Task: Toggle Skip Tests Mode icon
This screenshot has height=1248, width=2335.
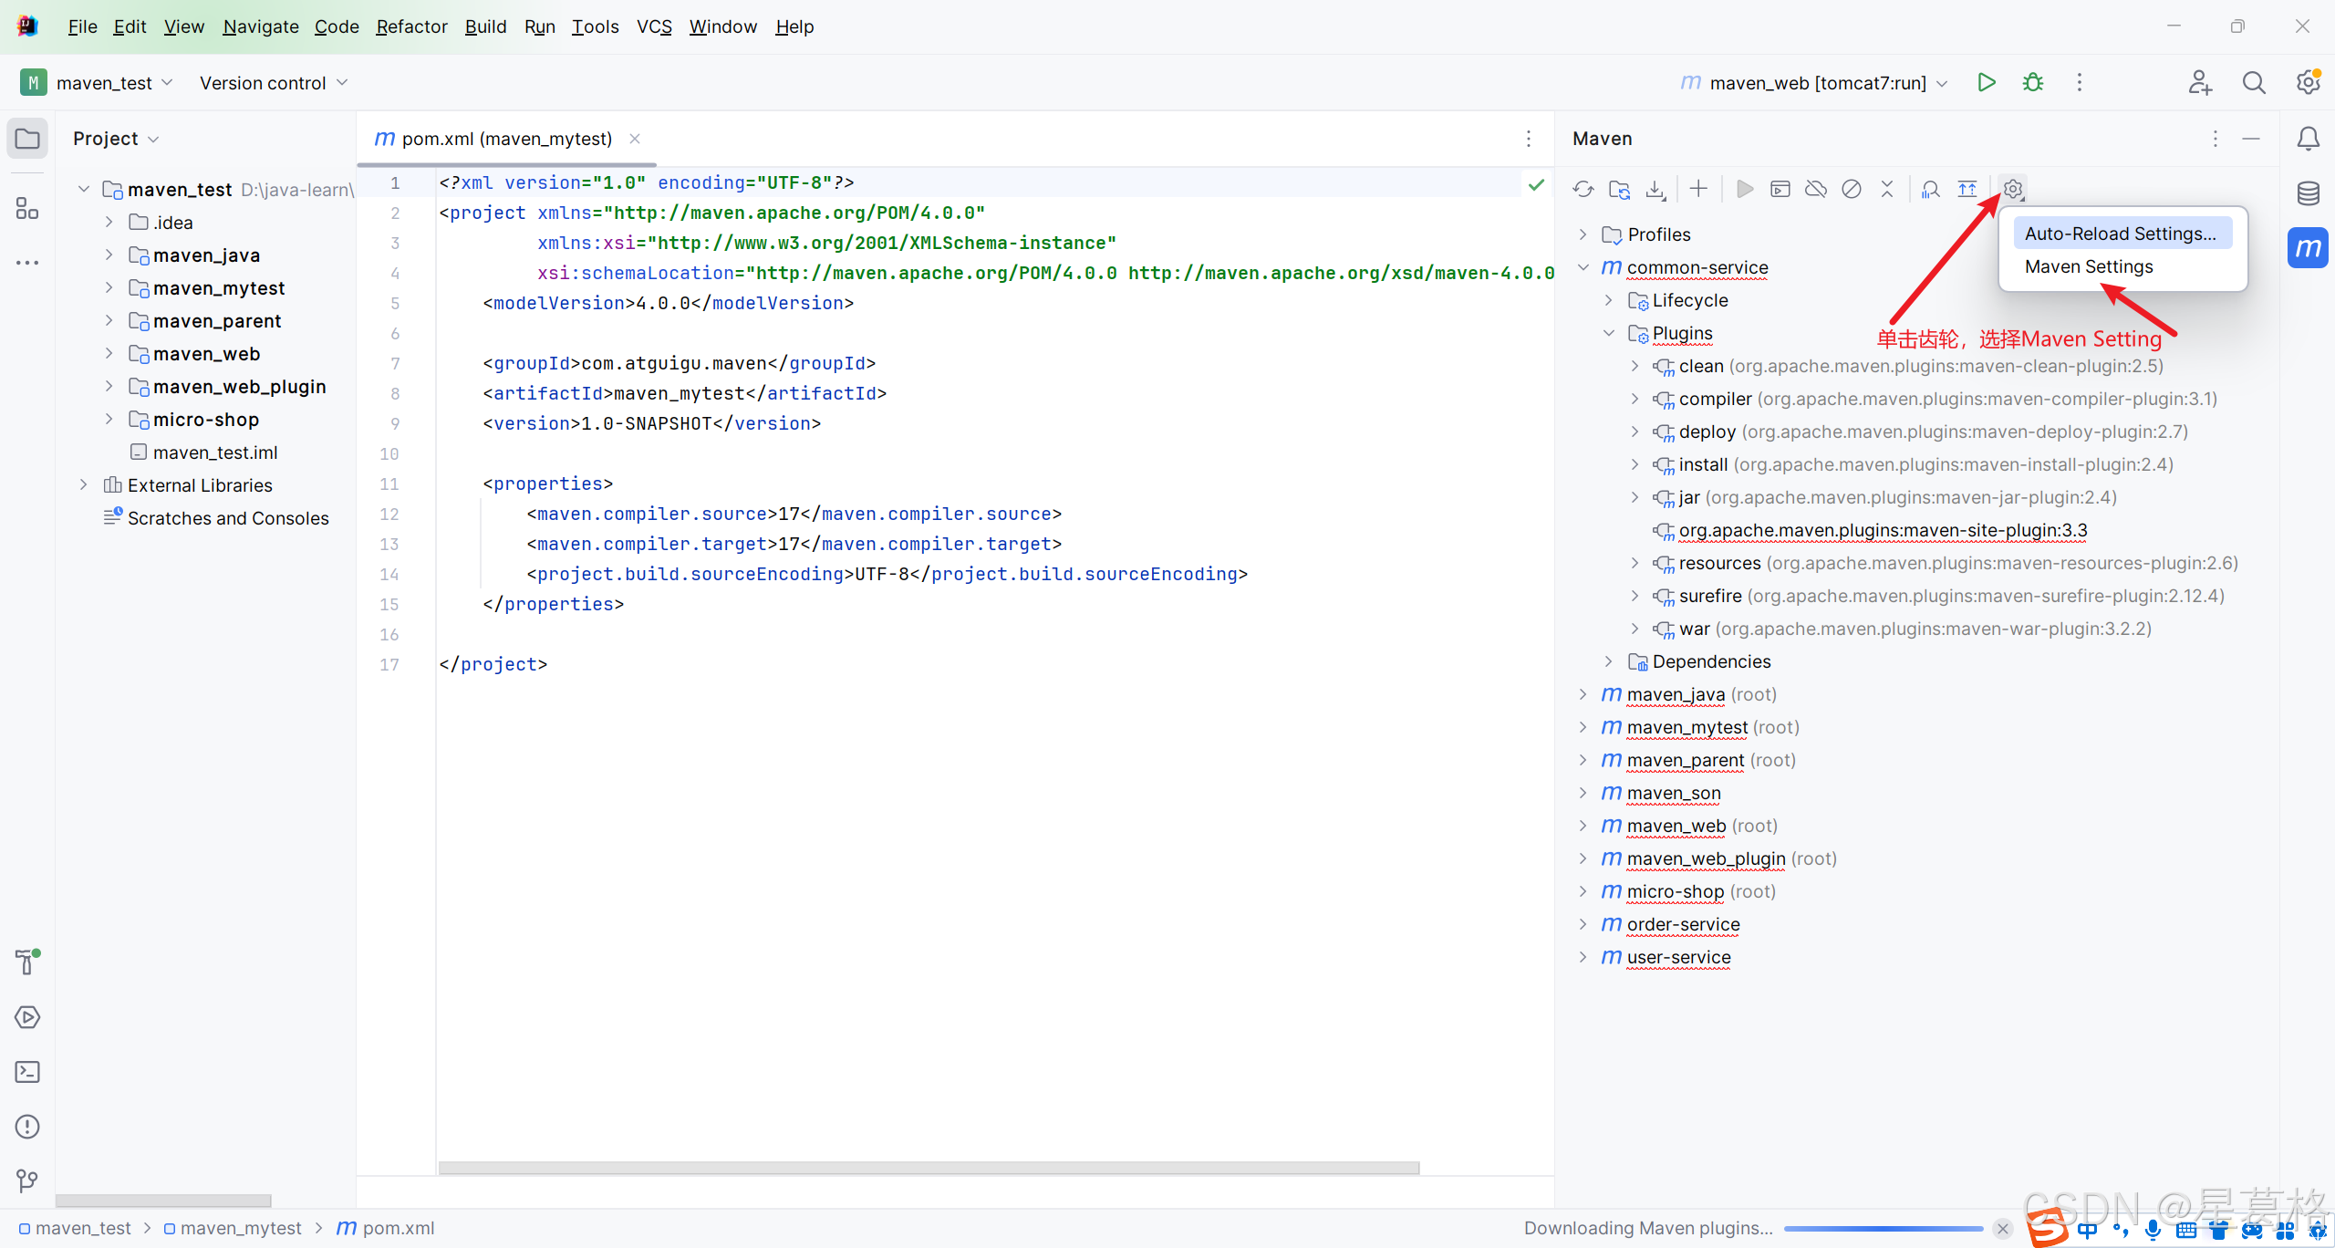Action: (x=1852, y=189)
